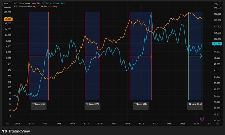Click the +1.818 (+1.84%) change in legend
The image size is (225, 135).
(58, 3)
